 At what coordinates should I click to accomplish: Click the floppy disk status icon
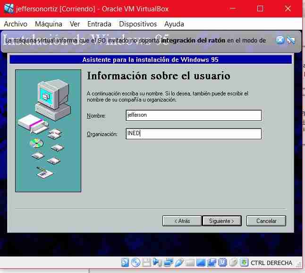pyautogui.click(x=146, y=263)
